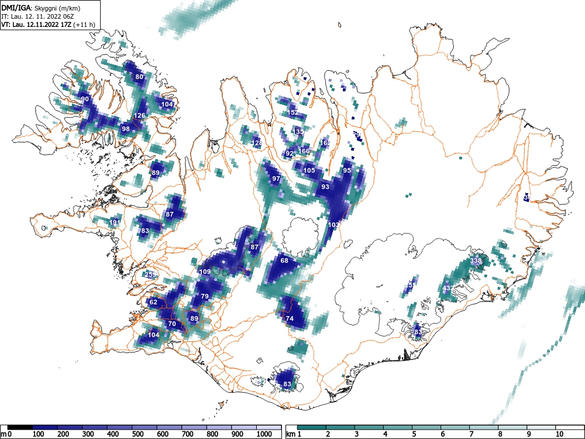Screen dimensions: 585x439
Task: Pick the pale lavender swatch between 900 and 1000
Action: [244, 427]
